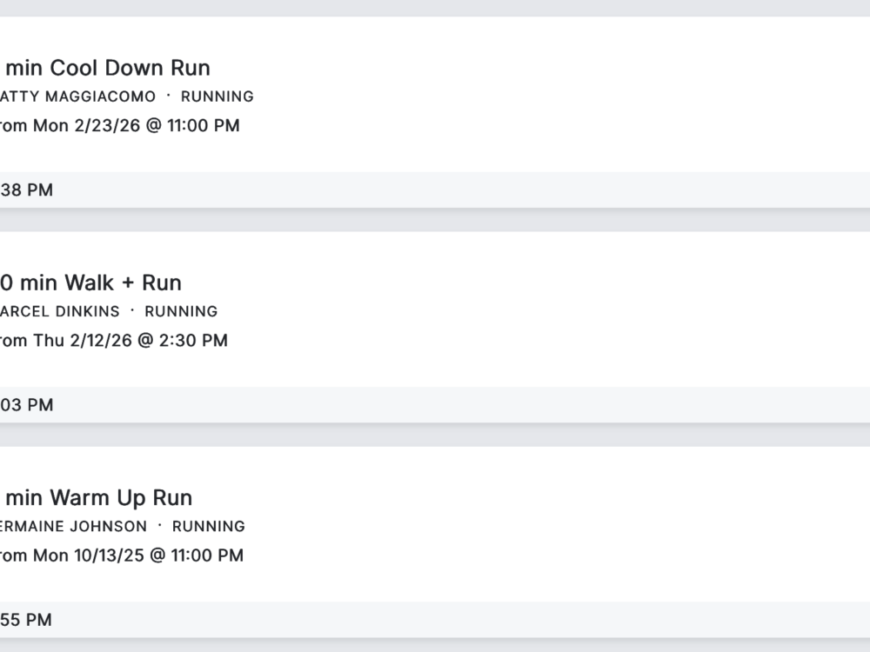Open the Walk + Run workout title
This screenshot has height=652, width=870.
point(91,283)
